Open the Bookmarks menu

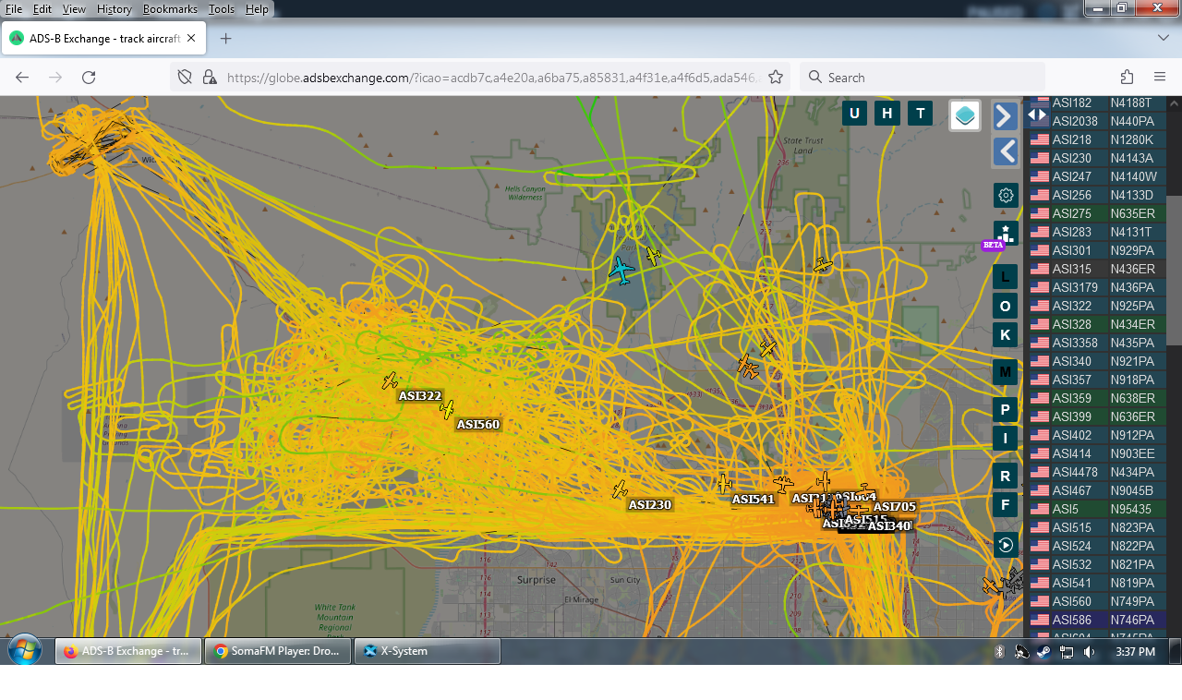point(170,8)
